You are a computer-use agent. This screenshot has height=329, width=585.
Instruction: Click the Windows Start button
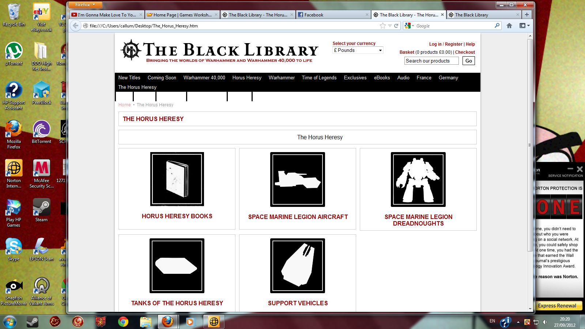(x=10, y=322)
